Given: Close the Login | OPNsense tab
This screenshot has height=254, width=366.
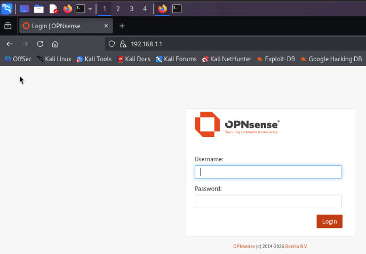Looking at the screenshot, I should tap(106, 26).
